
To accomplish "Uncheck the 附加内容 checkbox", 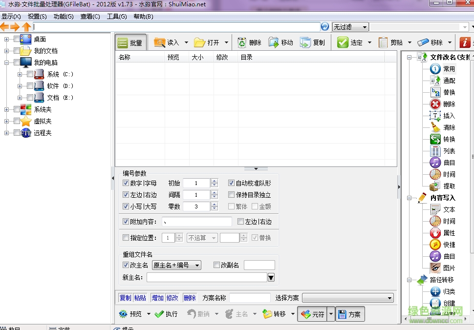I will click(126, 222).
